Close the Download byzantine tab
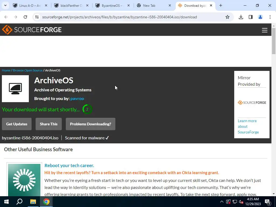Viewport: 276px width, 207px height. (x=211, y=5)
